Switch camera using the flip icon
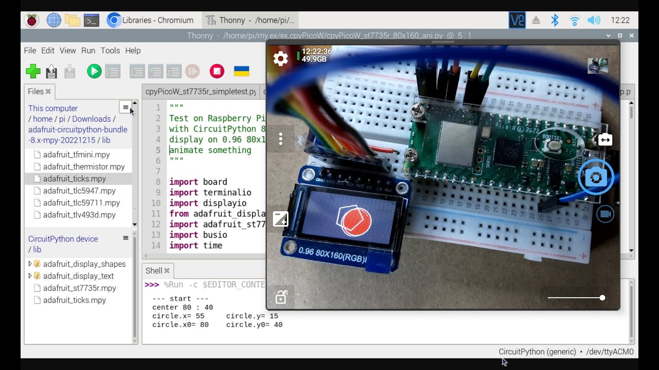The image size is (659, 370). 605,140
